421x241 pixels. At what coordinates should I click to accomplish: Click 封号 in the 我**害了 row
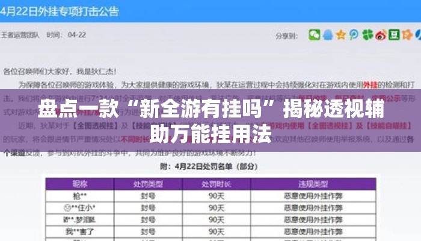148,231
